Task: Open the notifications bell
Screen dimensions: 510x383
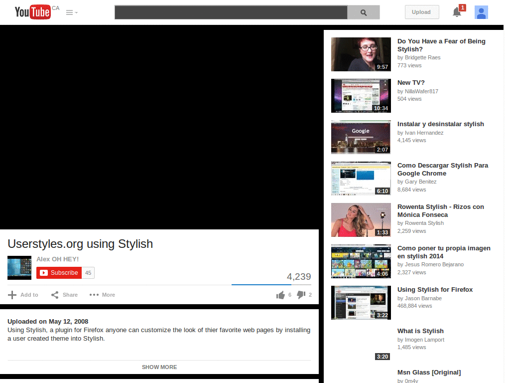Action: click(x=457, y=12)
